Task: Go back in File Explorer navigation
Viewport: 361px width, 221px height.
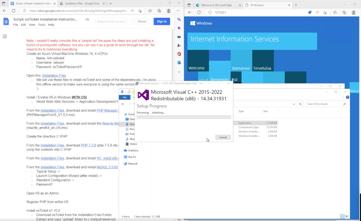Action: click(123, 104)
